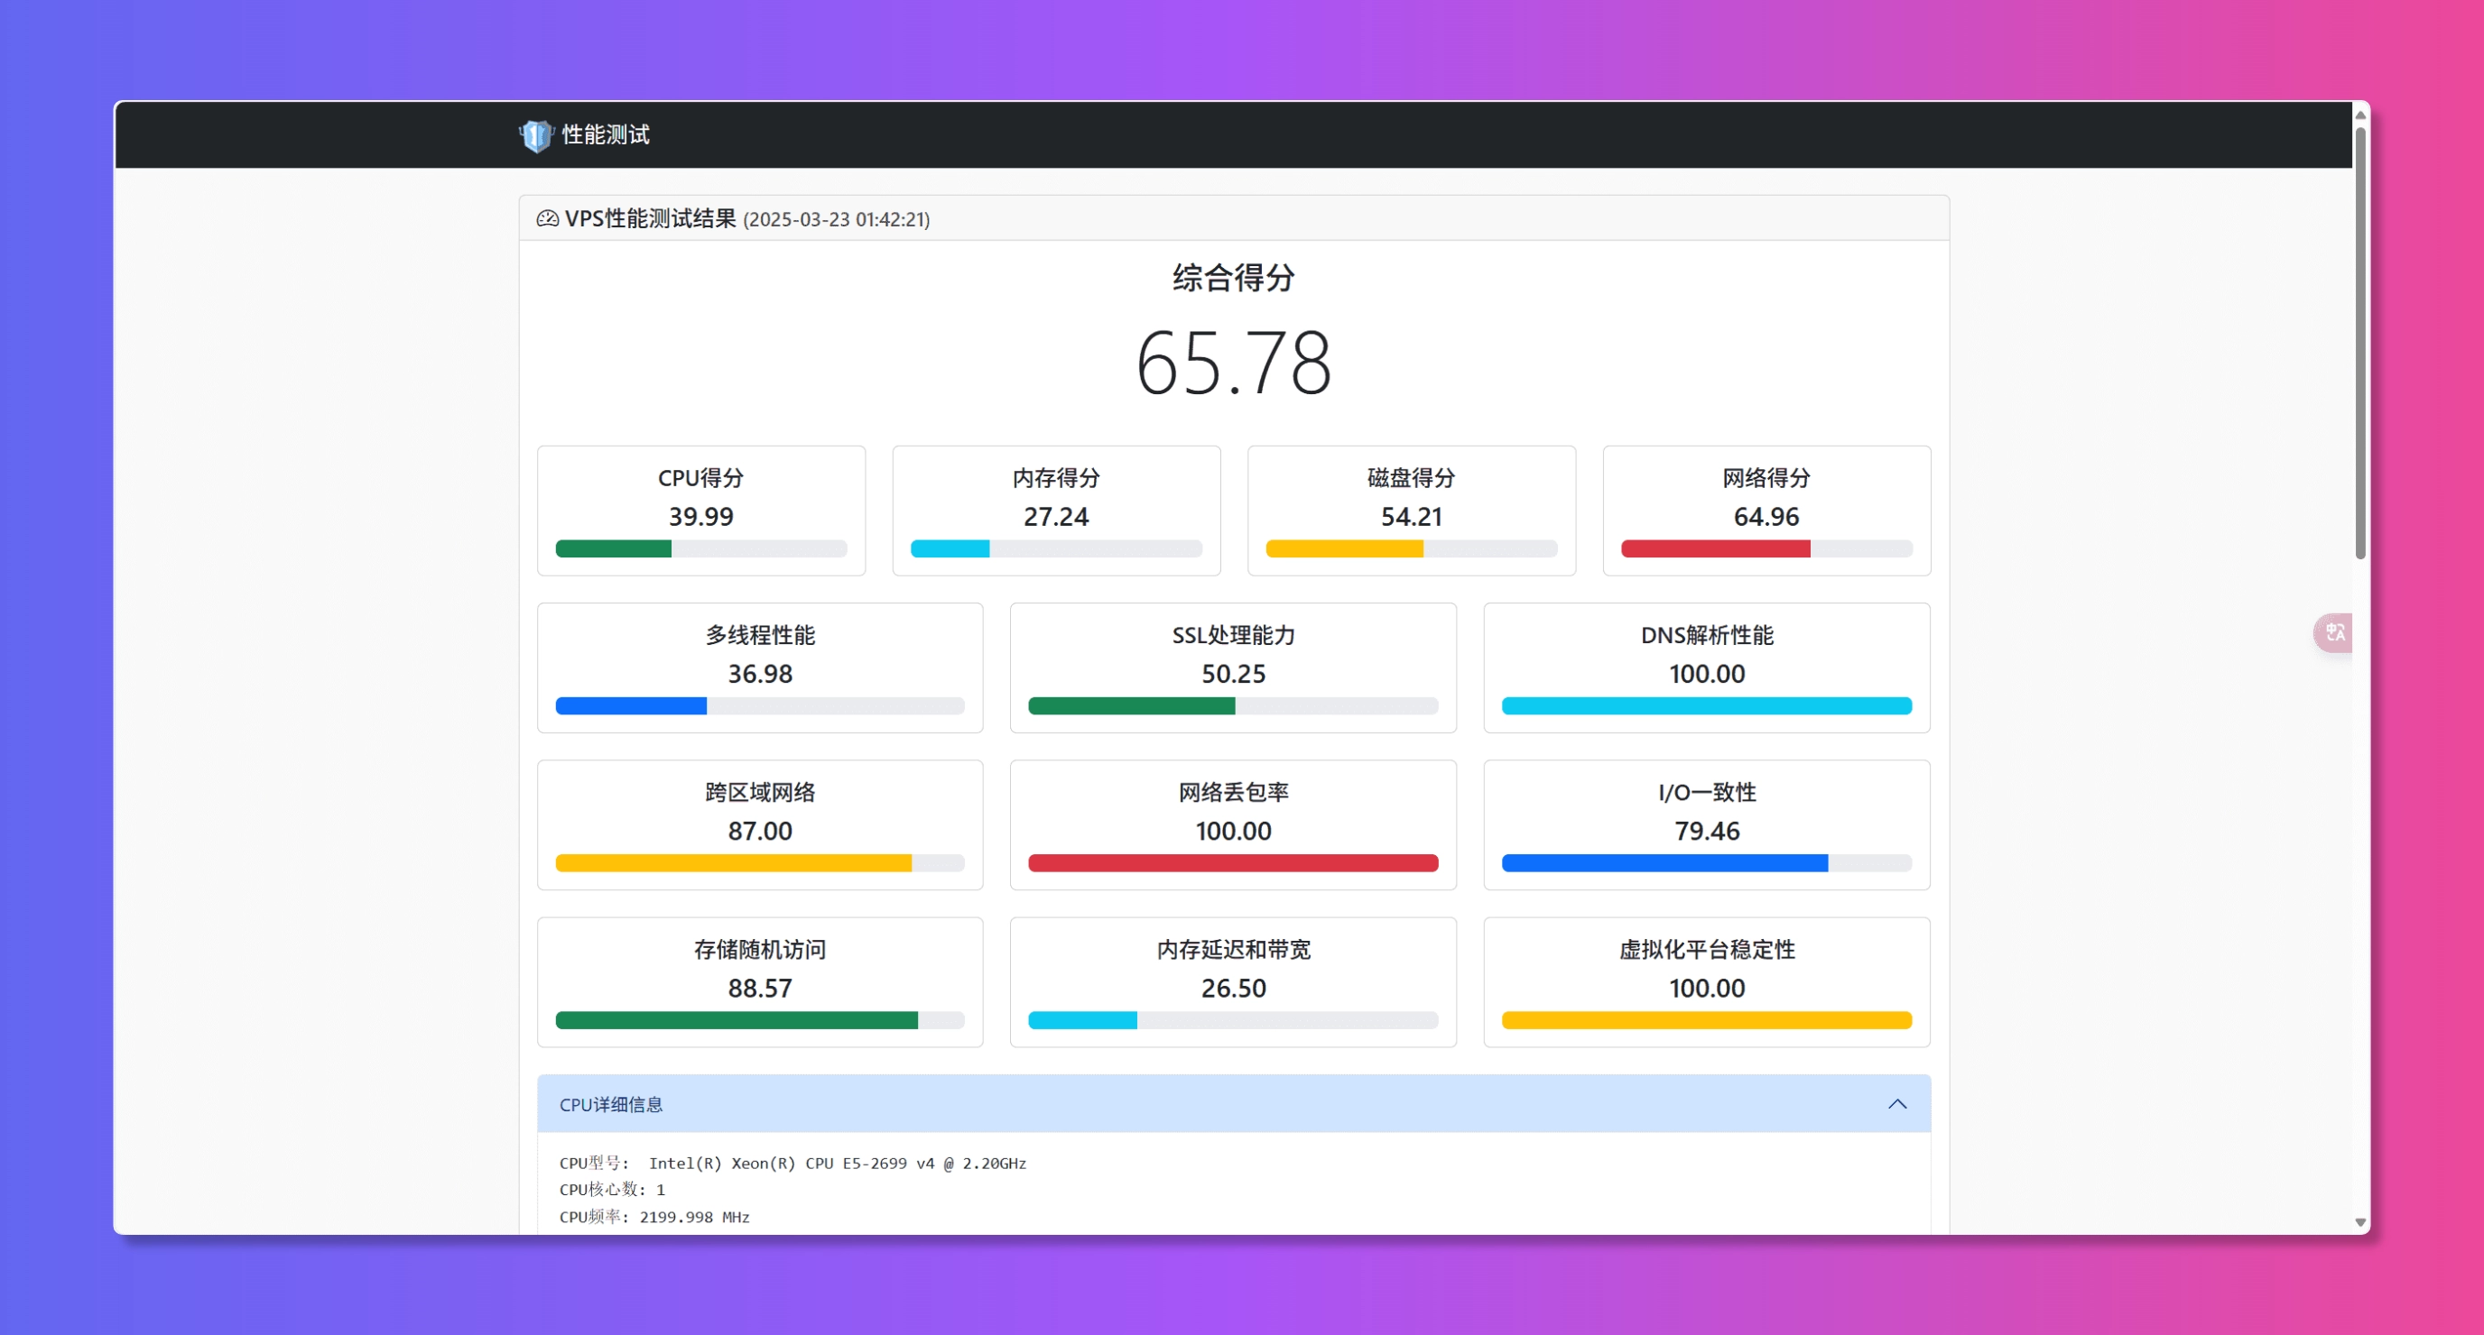2484x1335 pixels.
Task: Click the 网络丢包率 progress bar
Action: pyautogui.click(x=1232, y=862)
